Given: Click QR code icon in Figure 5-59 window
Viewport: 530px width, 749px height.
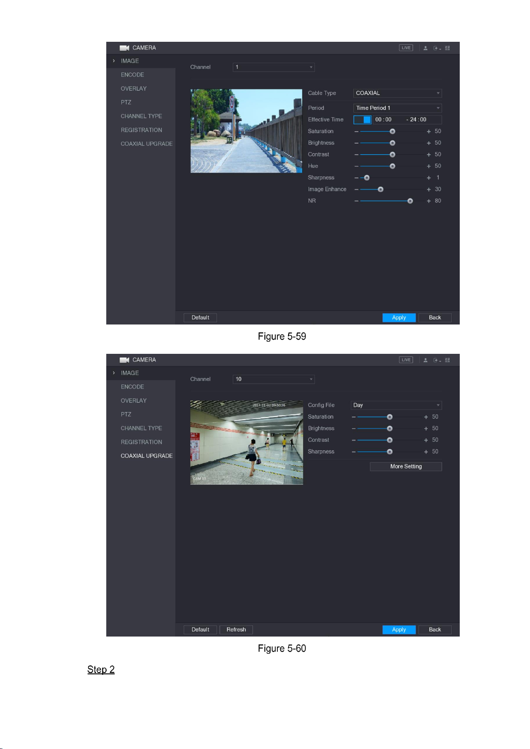Looking at the screenshot, I should tap(447, 48).
